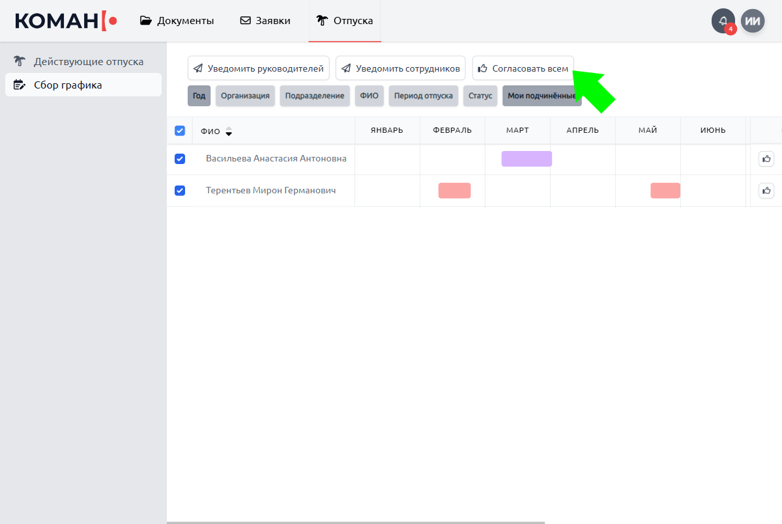
Task: Click Васильева's purple vacation bar in March
Action: pyautogui.click(x=527, y=159)
